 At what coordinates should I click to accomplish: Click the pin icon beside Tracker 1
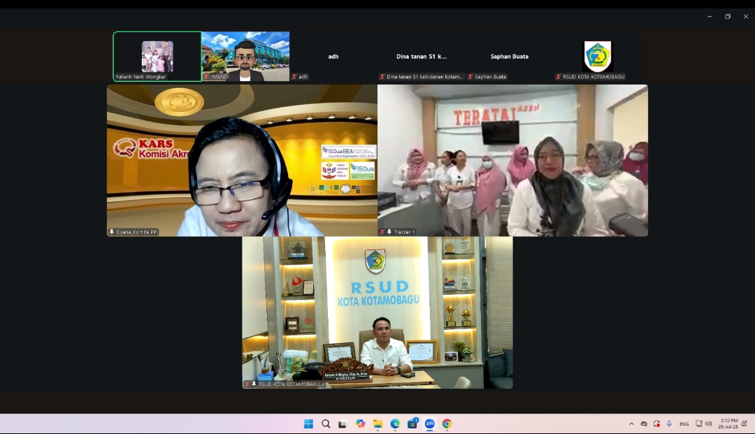point(389,232)
